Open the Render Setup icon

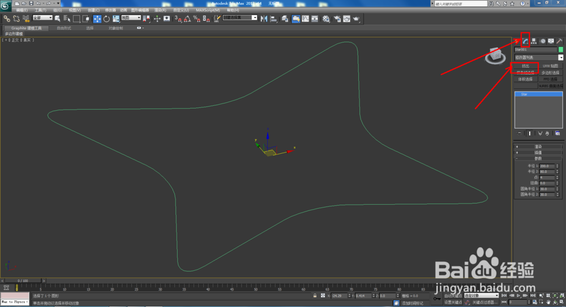337,19
